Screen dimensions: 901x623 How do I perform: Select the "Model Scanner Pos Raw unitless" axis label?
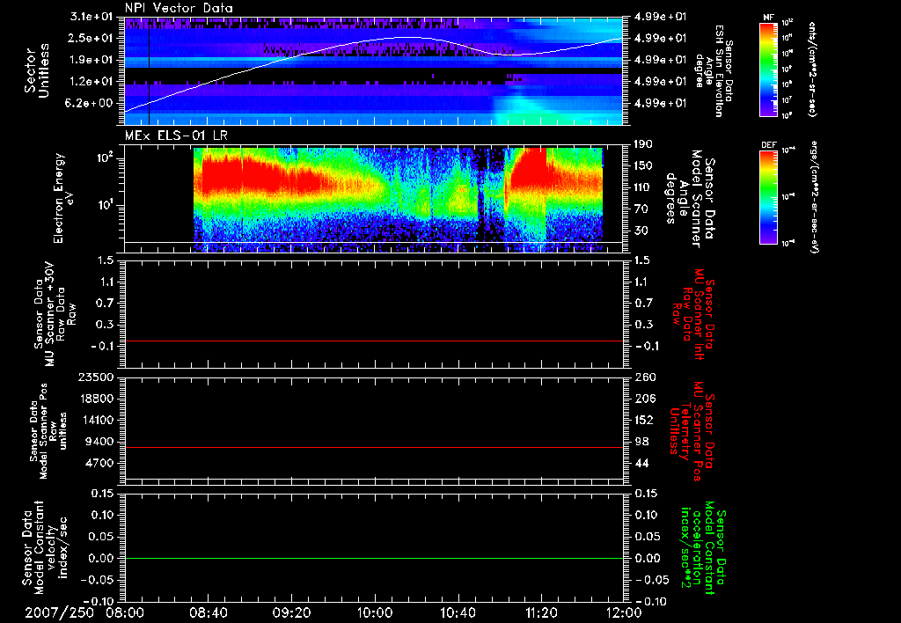pyautogui.click(x=48, y=431)
